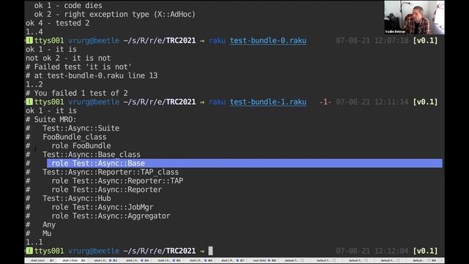Click the 'Test::Async::Suite' MRO line
469x264 pixels.
81,128
